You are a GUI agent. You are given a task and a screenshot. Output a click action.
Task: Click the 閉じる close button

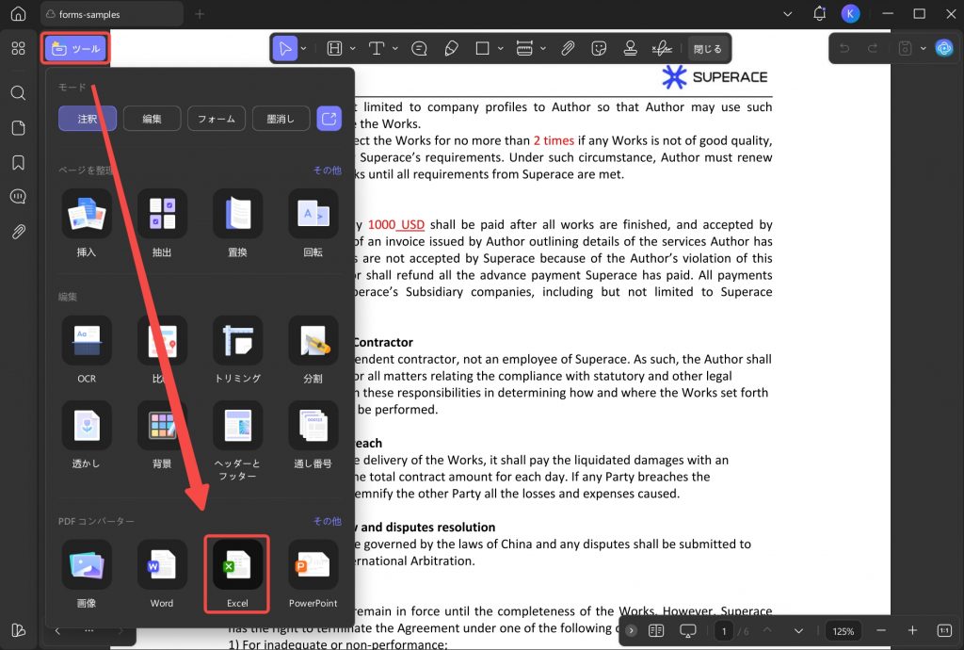(708, 49)
